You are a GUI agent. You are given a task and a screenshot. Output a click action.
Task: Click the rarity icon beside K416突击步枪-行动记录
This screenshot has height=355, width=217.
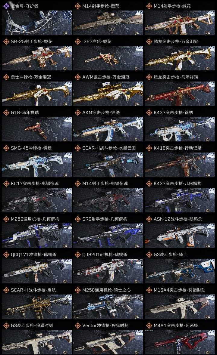[149, 148]
